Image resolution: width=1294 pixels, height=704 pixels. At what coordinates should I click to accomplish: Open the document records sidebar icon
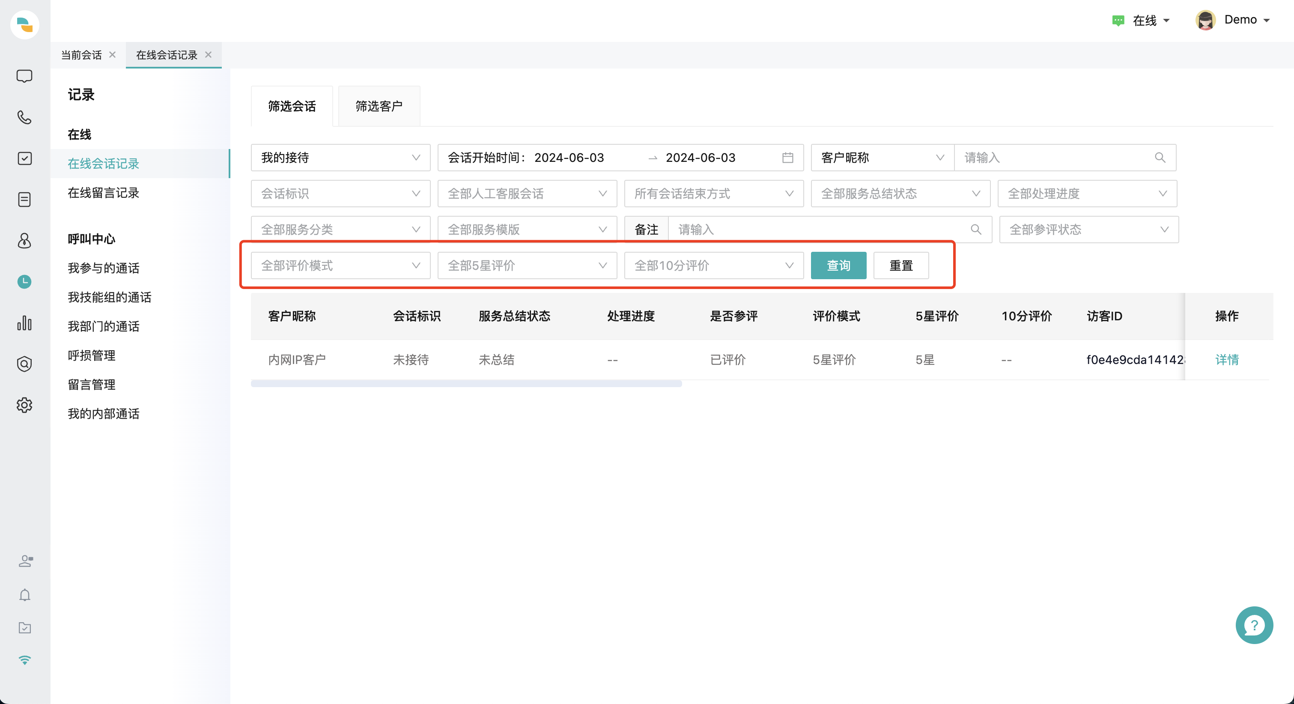point(24,200)
